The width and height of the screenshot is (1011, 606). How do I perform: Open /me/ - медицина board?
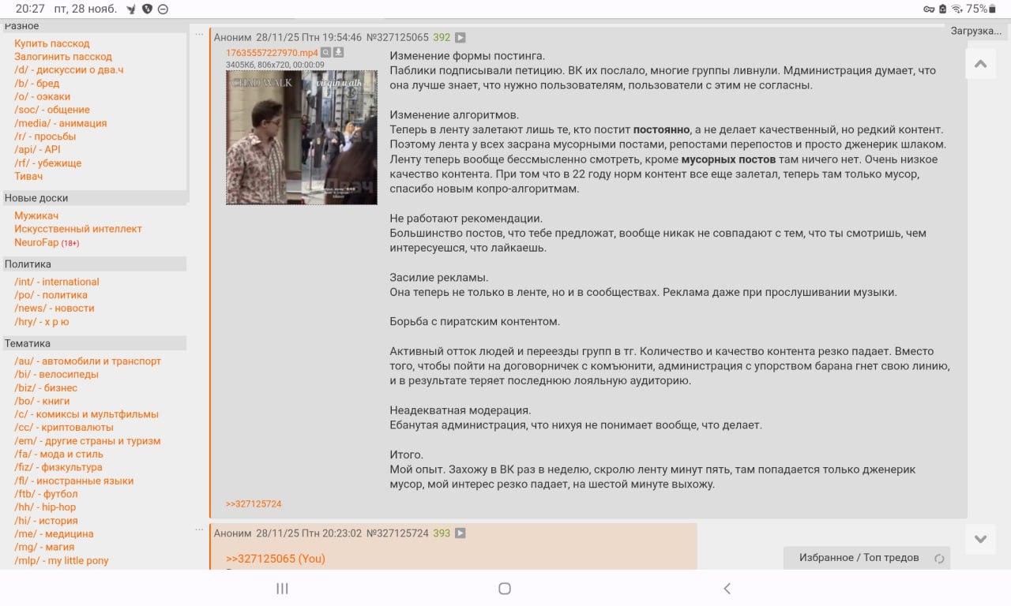tap(54, 534)
